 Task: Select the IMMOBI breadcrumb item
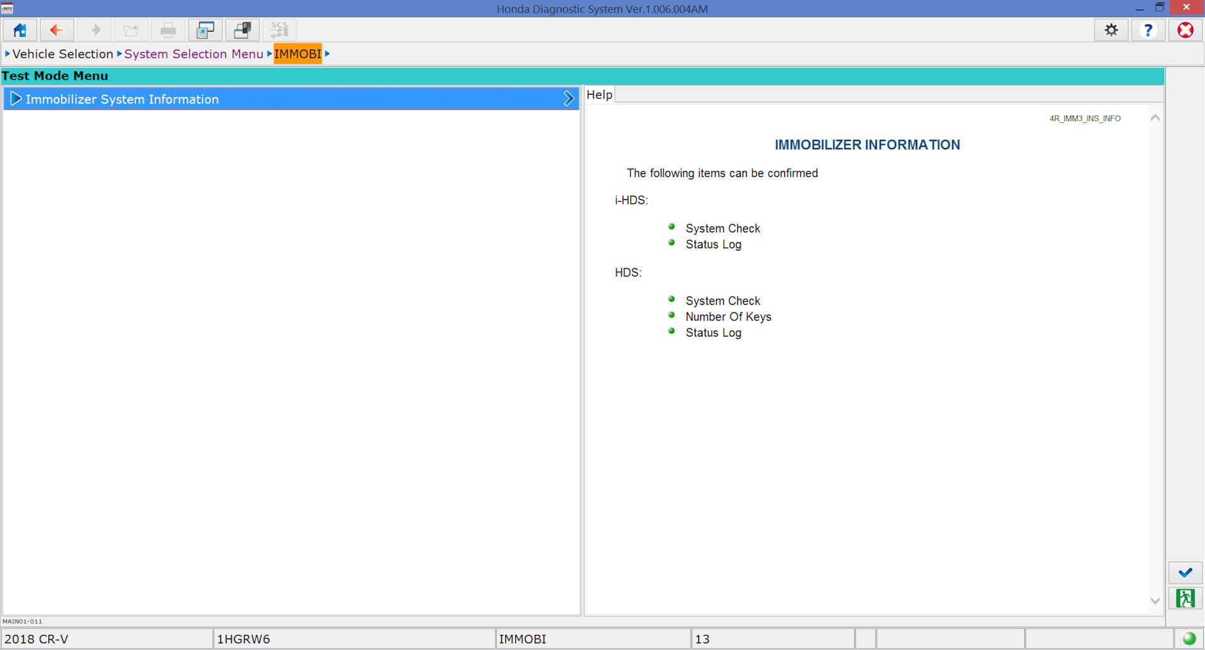coord(298,54)
